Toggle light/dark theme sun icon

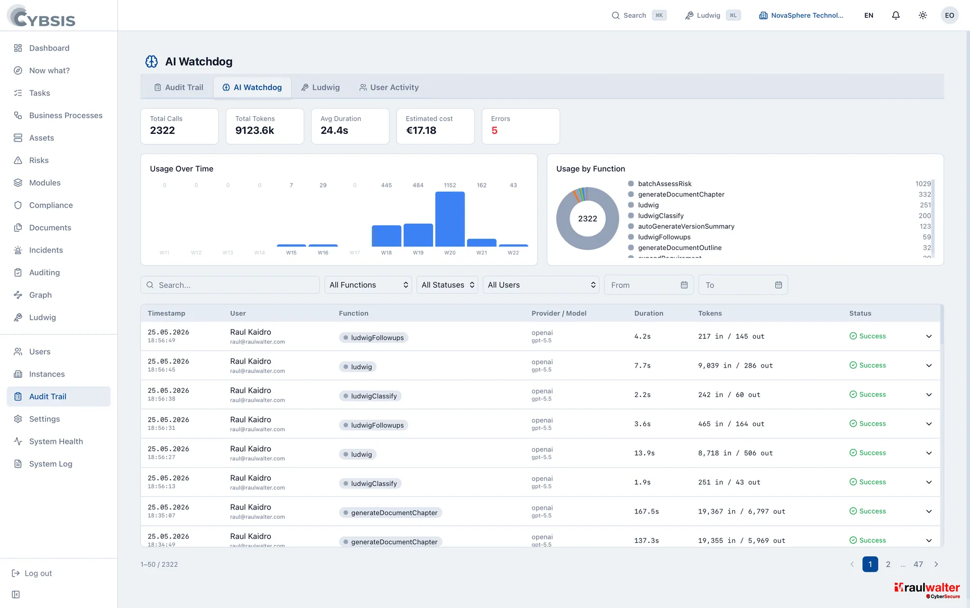click(x=923, y=15)
